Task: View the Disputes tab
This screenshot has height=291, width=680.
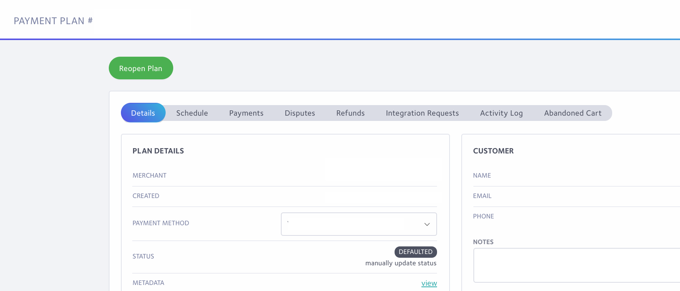Action: (x=300, y=113)
